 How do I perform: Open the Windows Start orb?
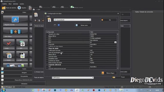coord(3,90)
